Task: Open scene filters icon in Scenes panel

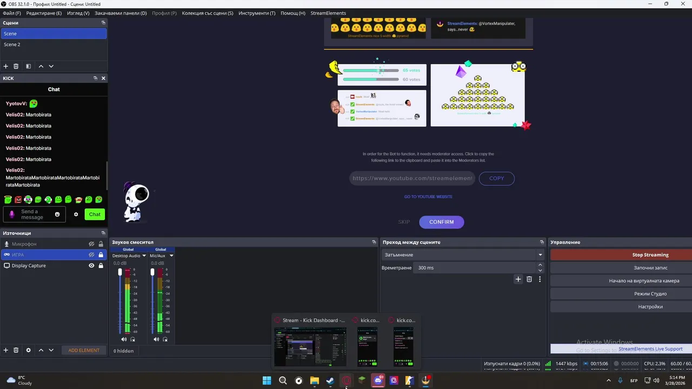Action: pos(28,66)
